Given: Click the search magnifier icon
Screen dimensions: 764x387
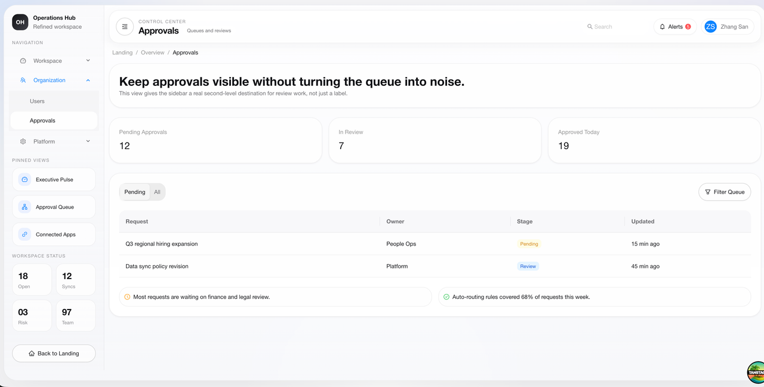Looking at the screenshot, I should point(590,27).
